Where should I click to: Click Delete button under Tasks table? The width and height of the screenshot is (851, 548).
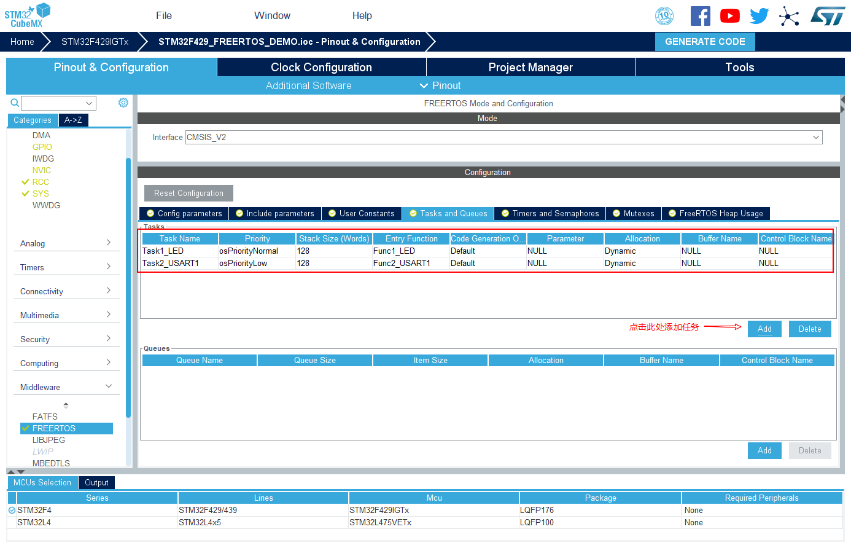(x=810, y=329)
